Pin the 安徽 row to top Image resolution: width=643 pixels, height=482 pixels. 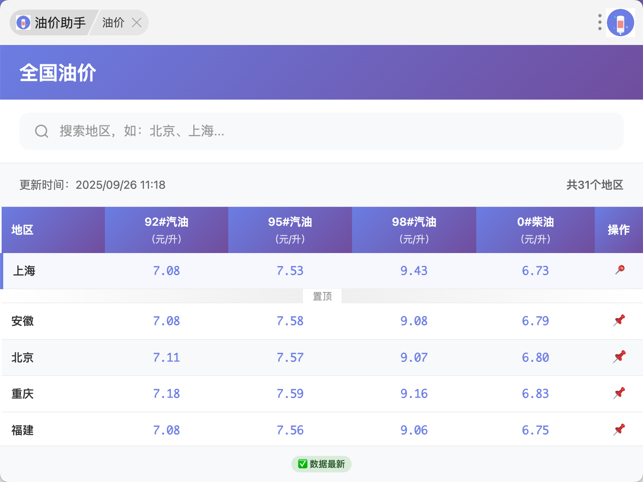[619, 321]
